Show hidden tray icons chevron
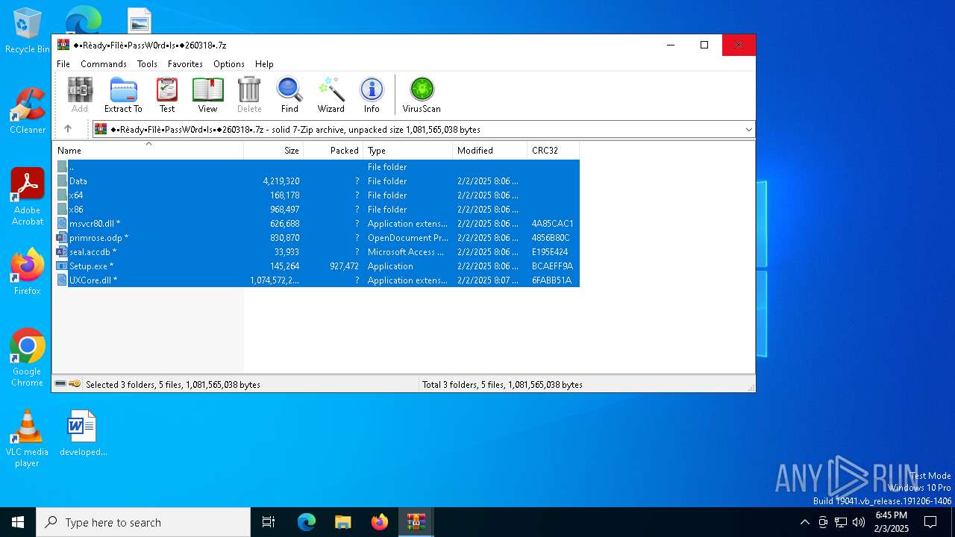The image size is (955, 537). tap(804, 522)
